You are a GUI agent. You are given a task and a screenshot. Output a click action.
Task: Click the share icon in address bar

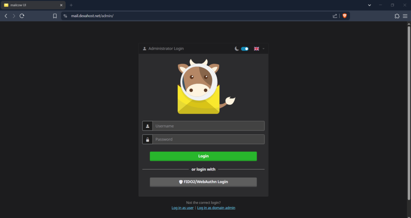(x=335, y=16)
